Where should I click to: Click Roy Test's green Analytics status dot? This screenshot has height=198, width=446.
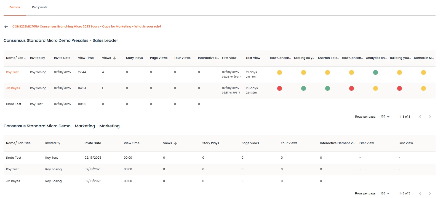tap(375, 73)
